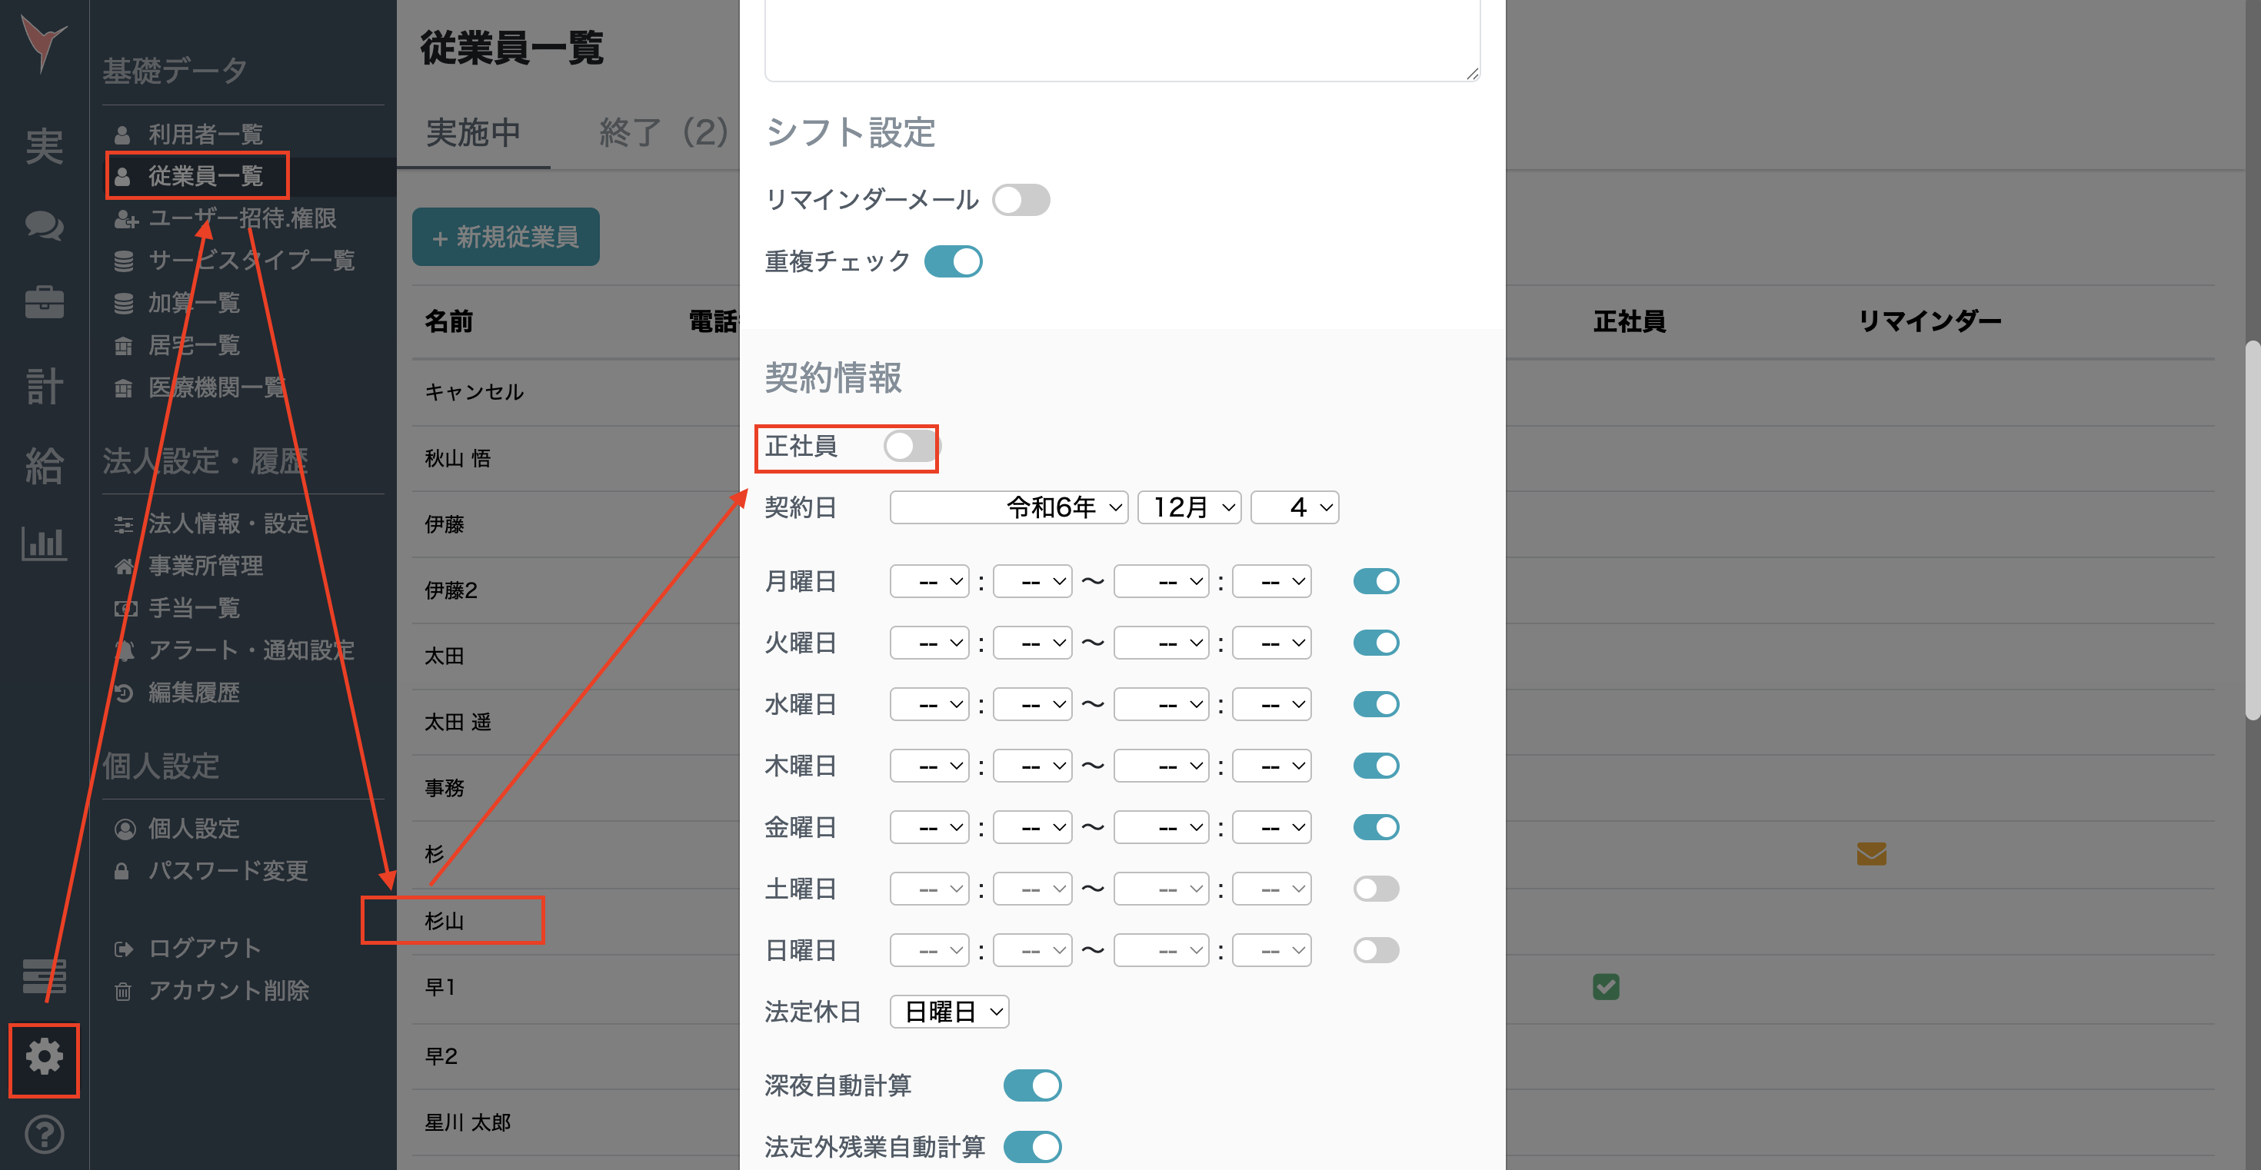Screen dimensions: 2261x1170
Task: Click the ログアウト link
Action: pos(204,947)
